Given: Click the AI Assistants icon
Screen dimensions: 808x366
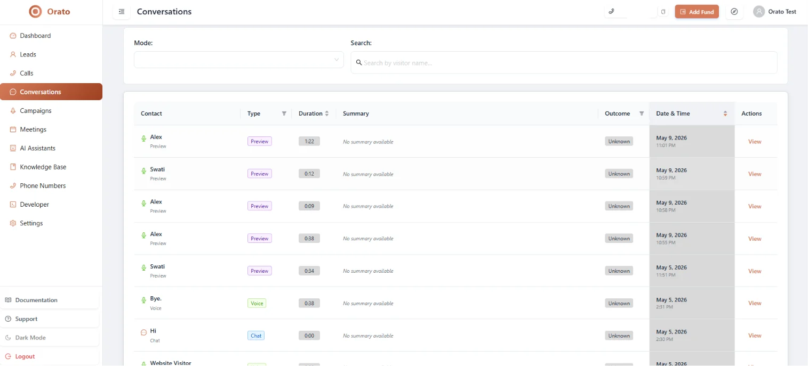Looking at the screenshot, I should coord(13,148).
